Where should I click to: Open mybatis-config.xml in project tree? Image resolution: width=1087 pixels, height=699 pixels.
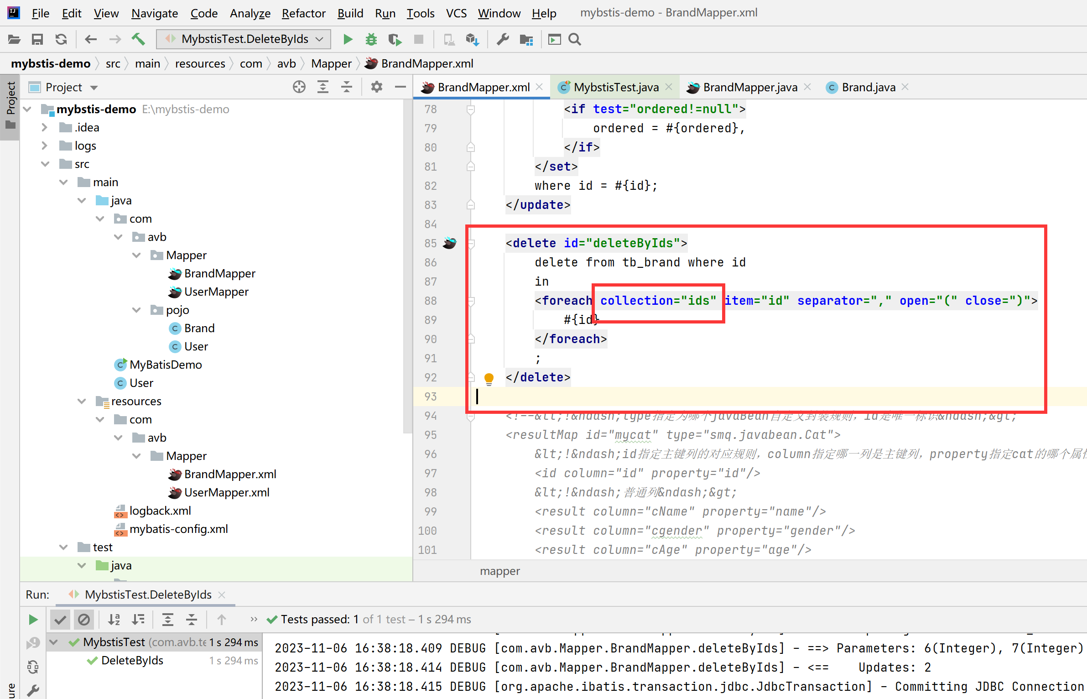178,529
